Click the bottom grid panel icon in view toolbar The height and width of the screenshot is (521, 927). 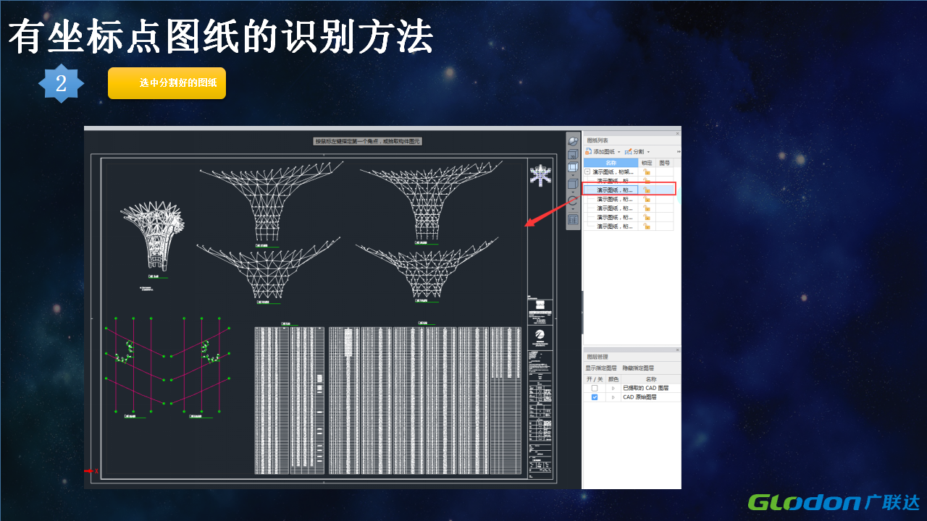[573, 219]
